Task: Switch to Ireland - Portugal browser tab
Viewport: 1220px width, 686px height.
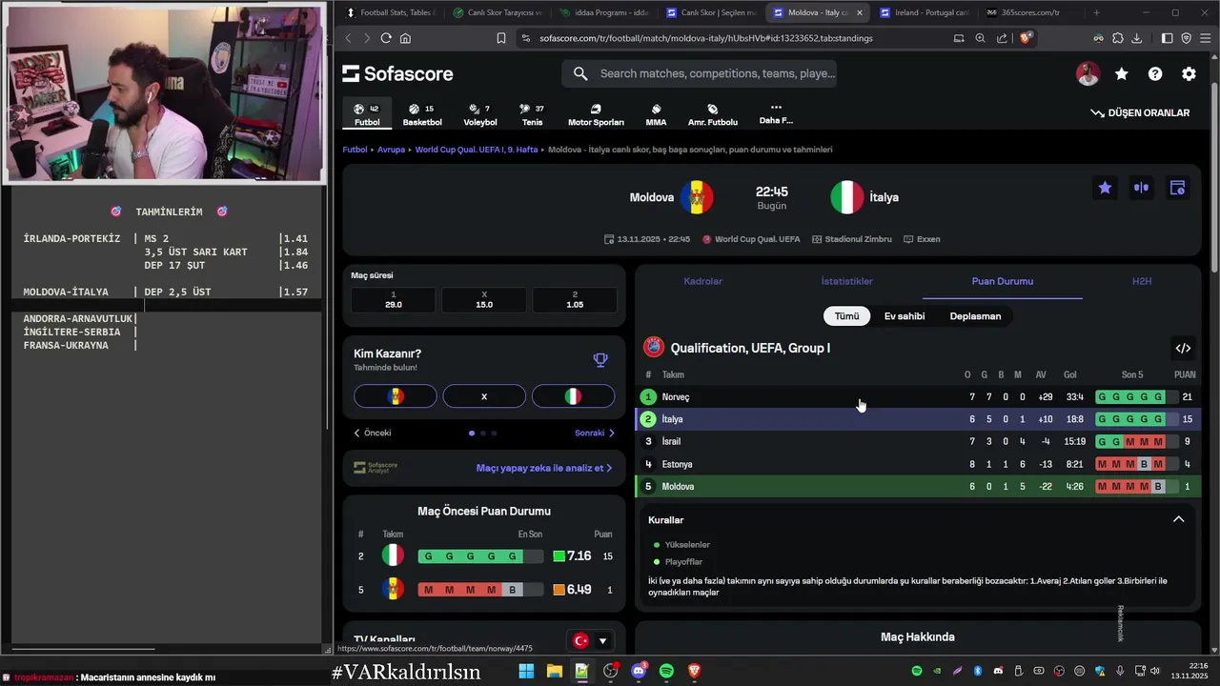Action: pyautogui.click(x=923, y=12)
